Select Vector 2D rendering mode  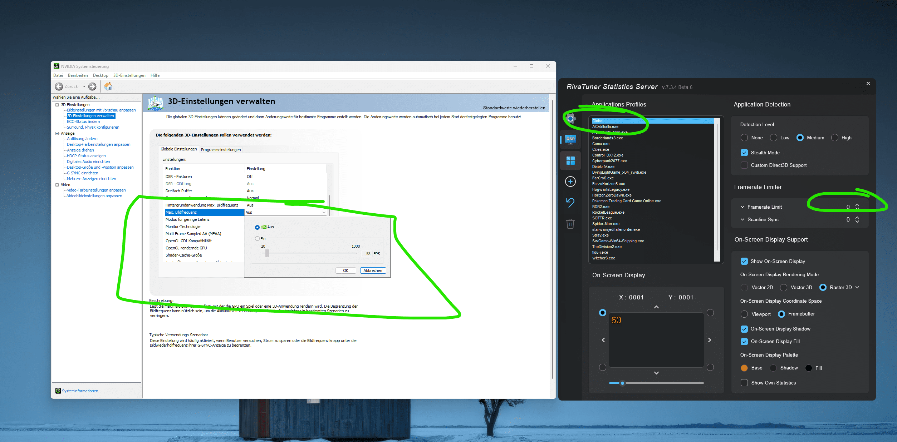click(744, 287)
